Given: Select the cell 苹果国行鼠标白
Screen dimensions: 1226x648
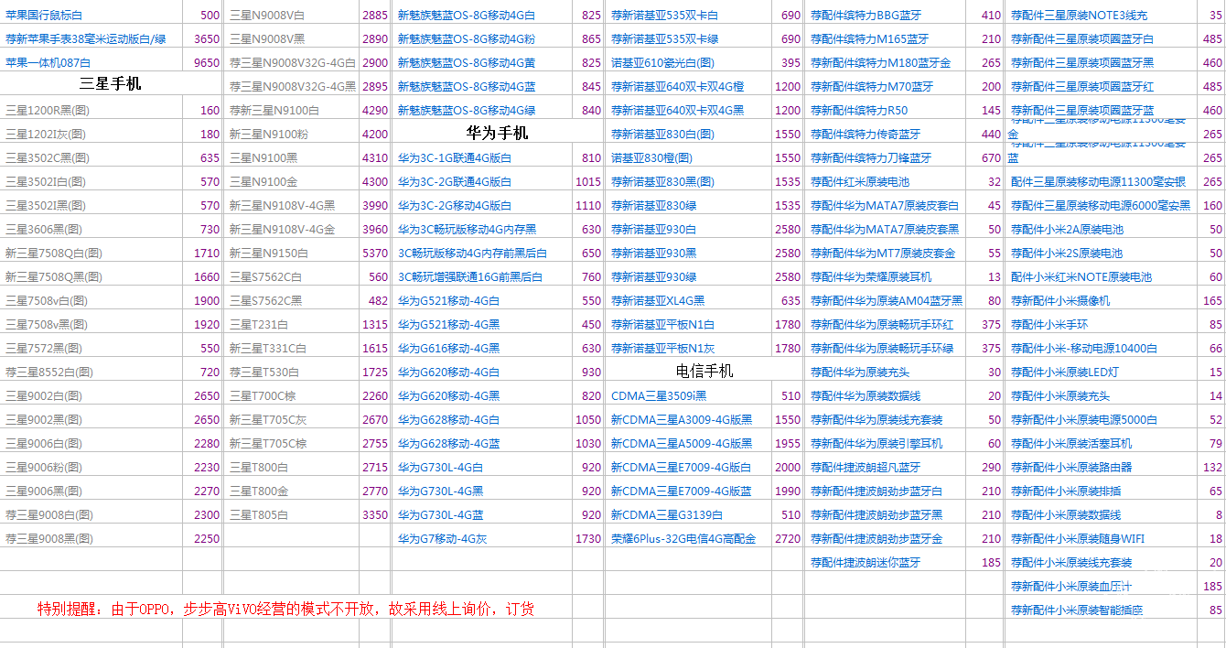Looking at the screenshot, I should click(x=44, y=15).
